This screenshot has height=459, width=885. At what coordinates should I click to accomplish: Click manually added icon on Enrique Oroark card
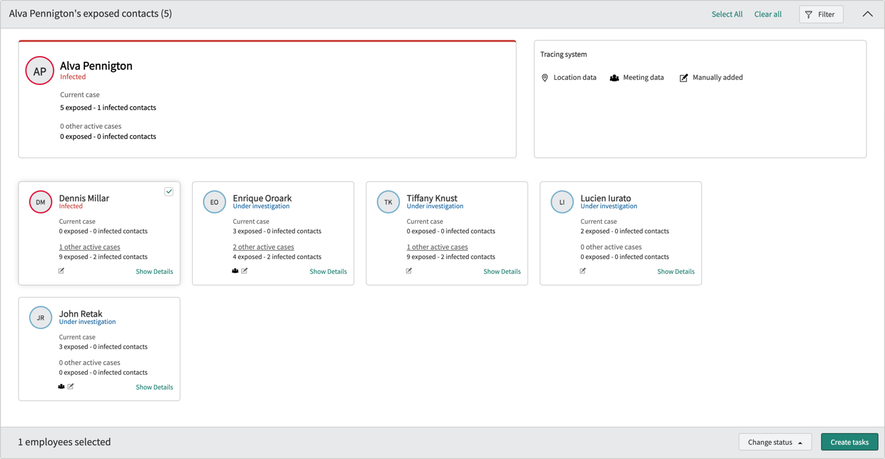pos(245,271)
